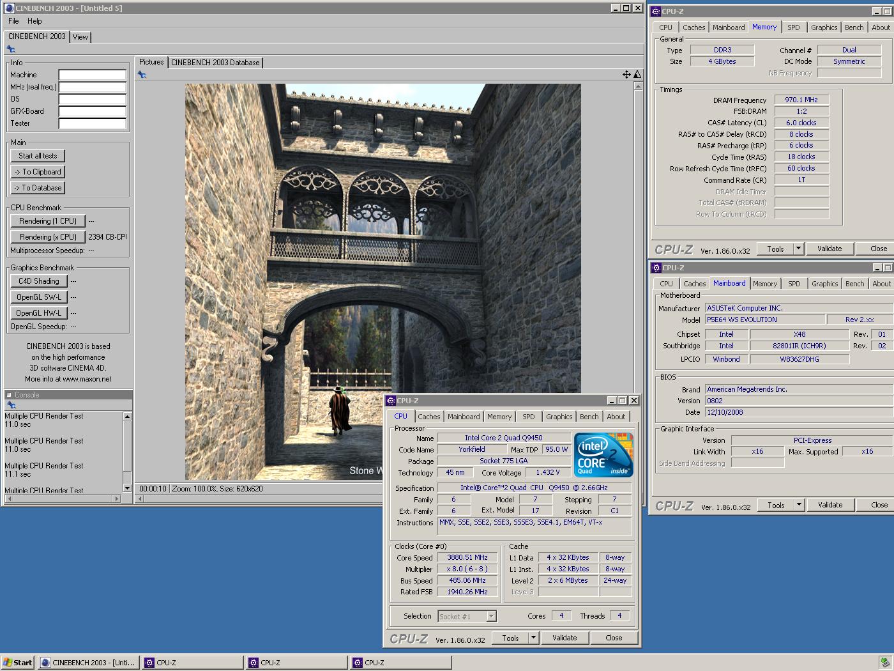
Task: Open Tools dropdown arrow in CPU-Z CPU window
Action: click(534, 638)
